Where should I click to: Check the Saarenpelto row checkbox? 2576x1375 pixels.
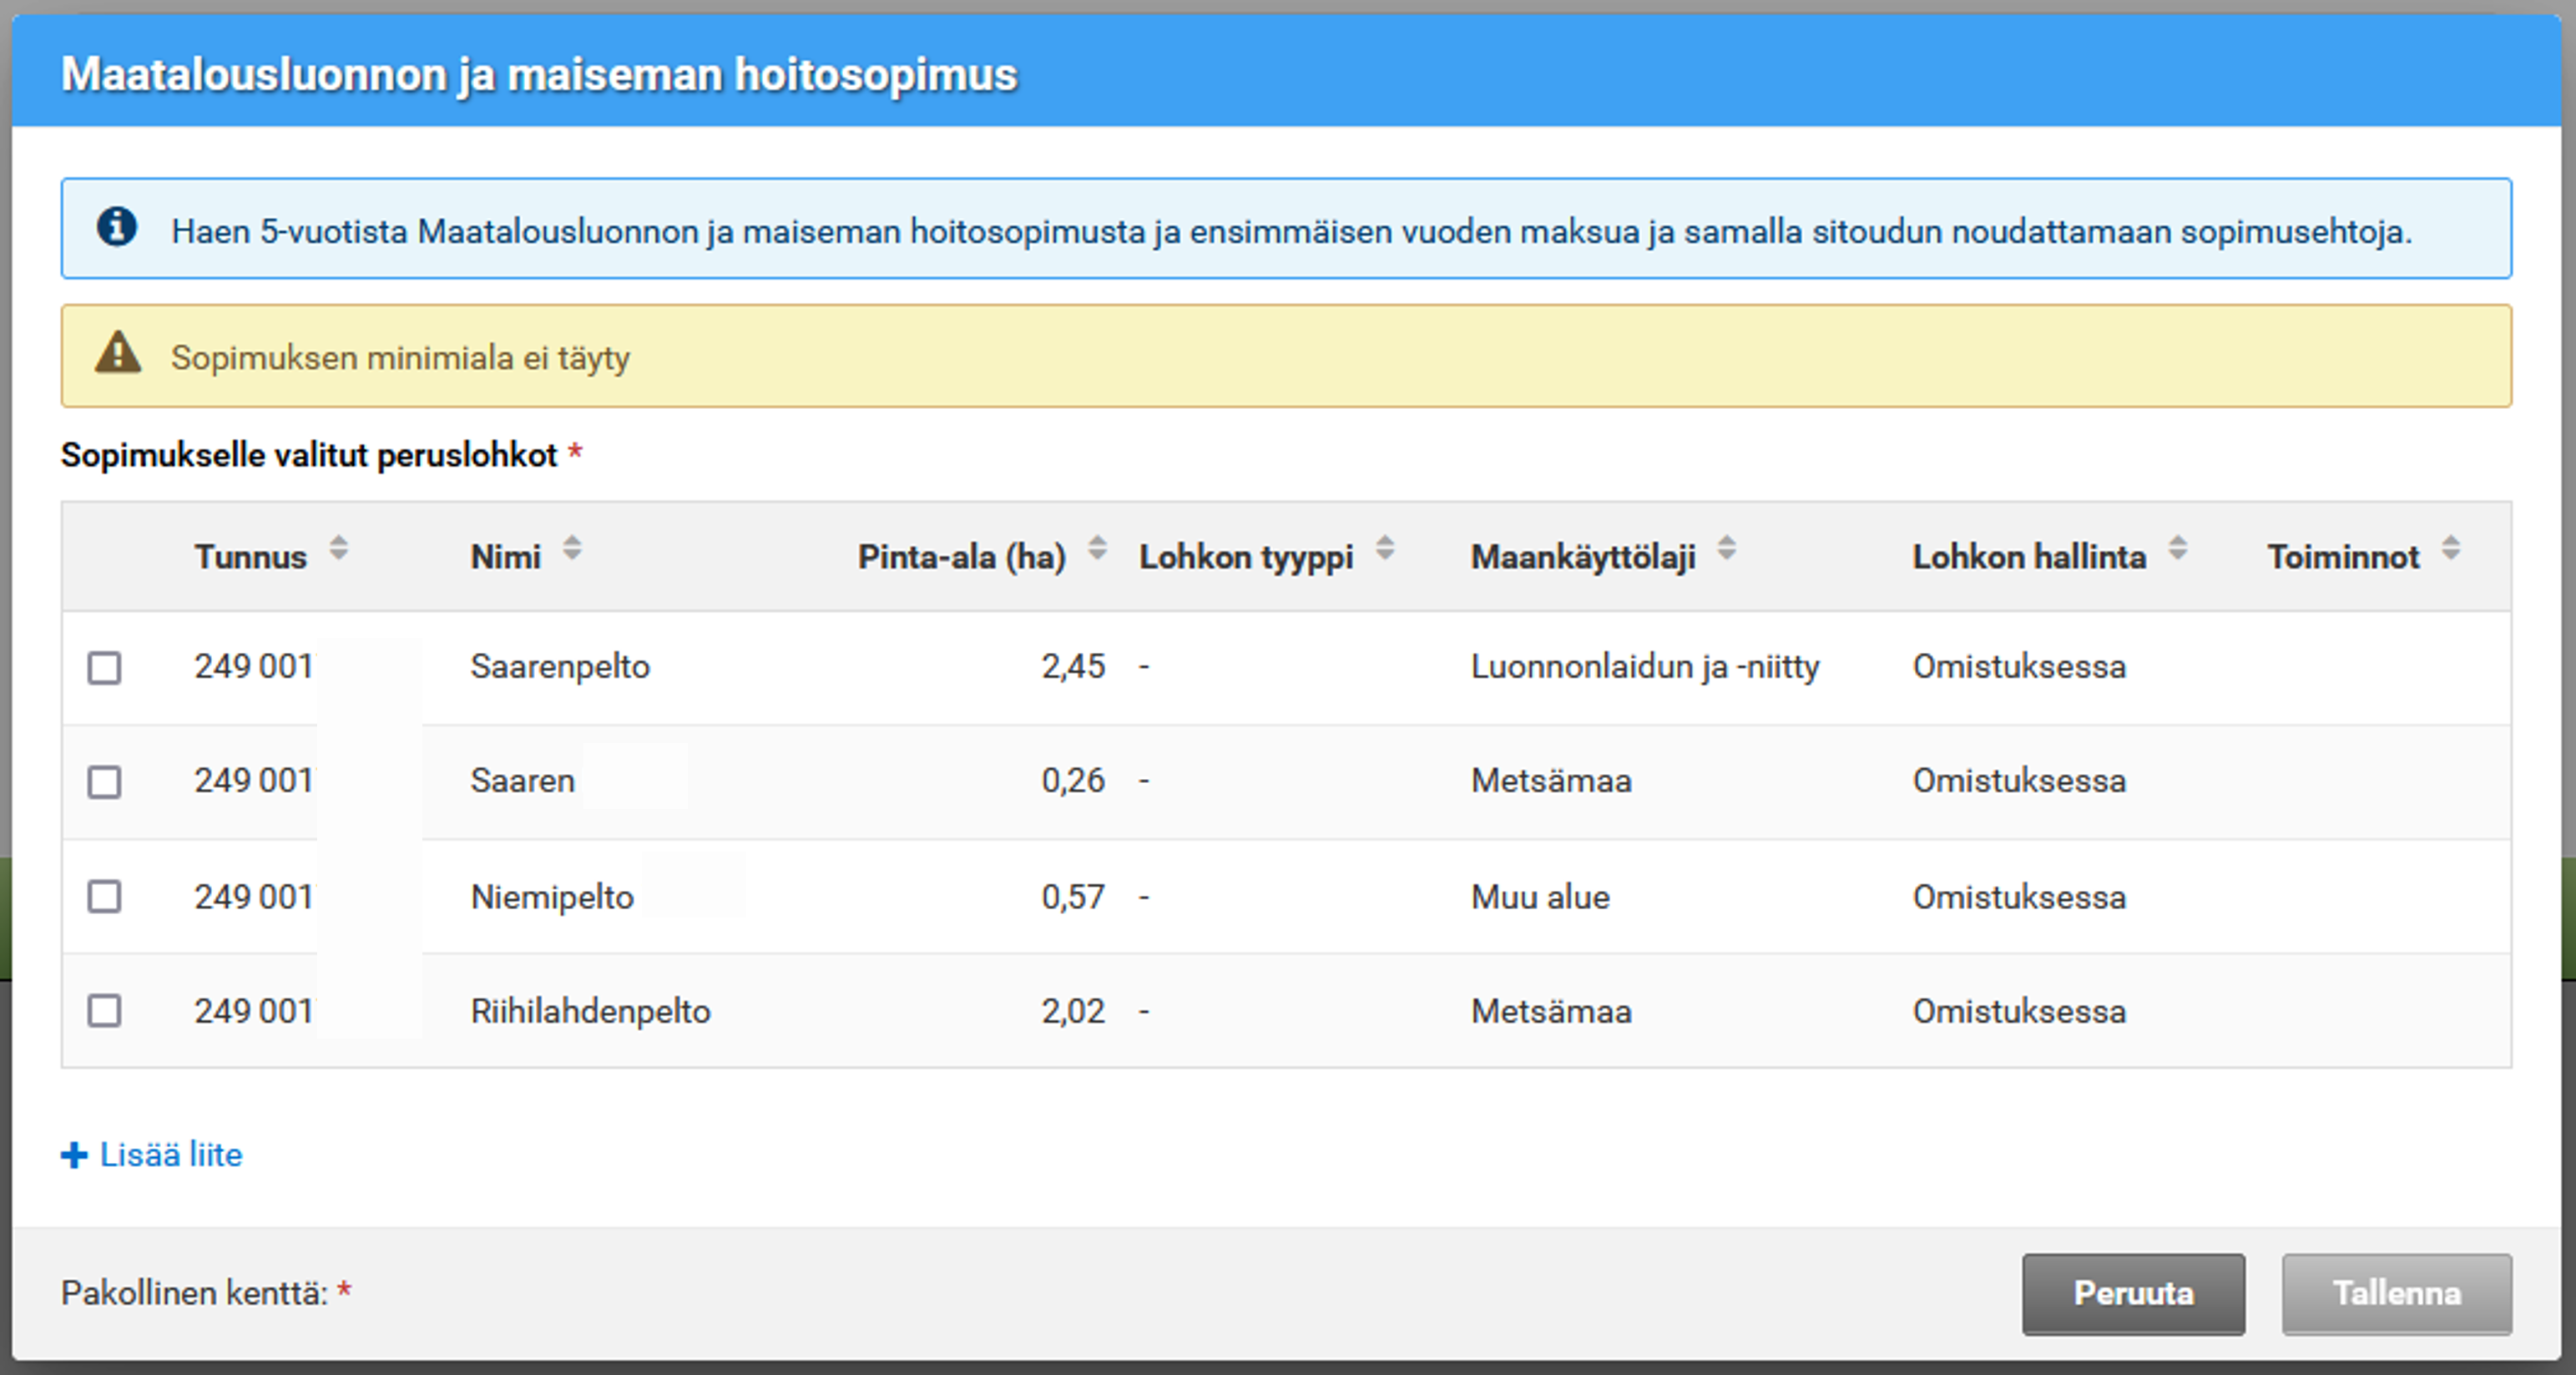(x=105, y=668)
